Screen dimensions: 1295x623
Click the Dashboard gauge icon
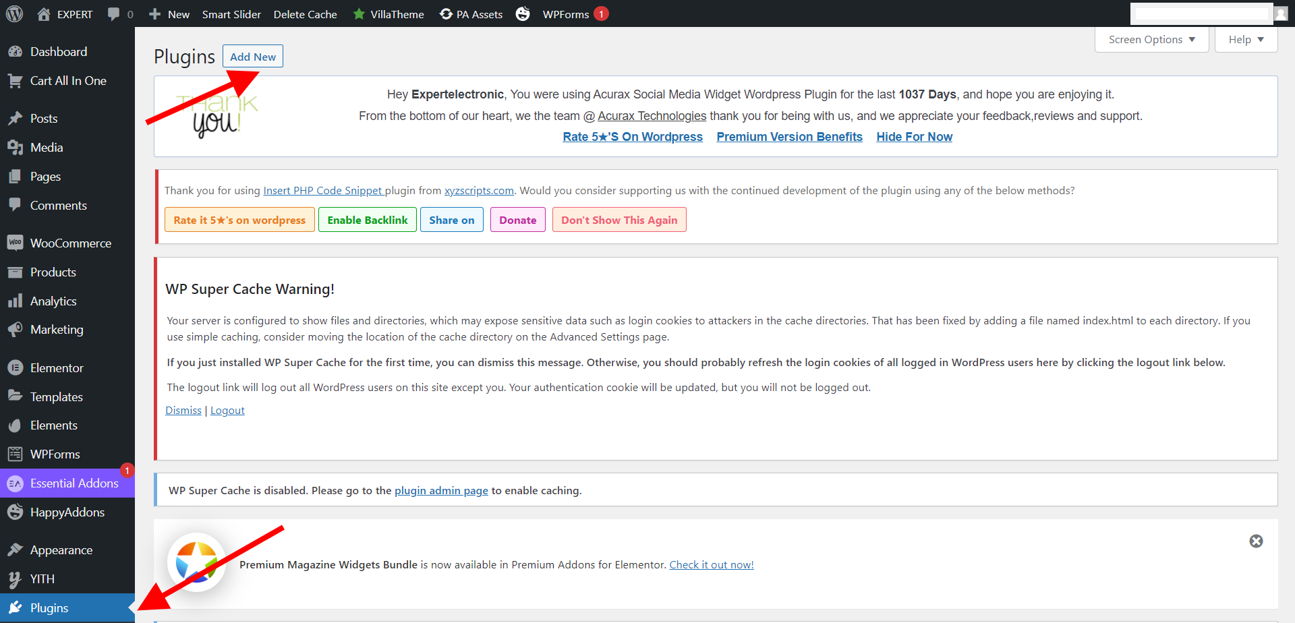tap(15, 52)
